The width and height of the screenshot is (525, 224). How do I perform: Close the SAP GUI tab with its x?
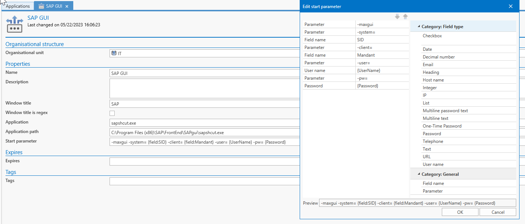click(x=67, y=6)
